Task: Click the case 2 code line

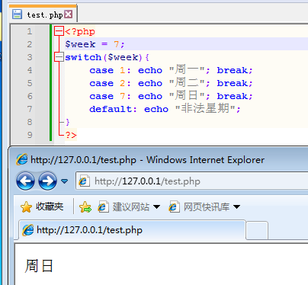Action: tap(171, 83)
